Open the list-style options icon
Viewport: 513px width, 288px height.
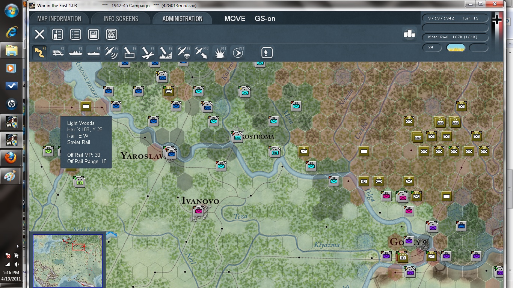click(x=75, y=34)
